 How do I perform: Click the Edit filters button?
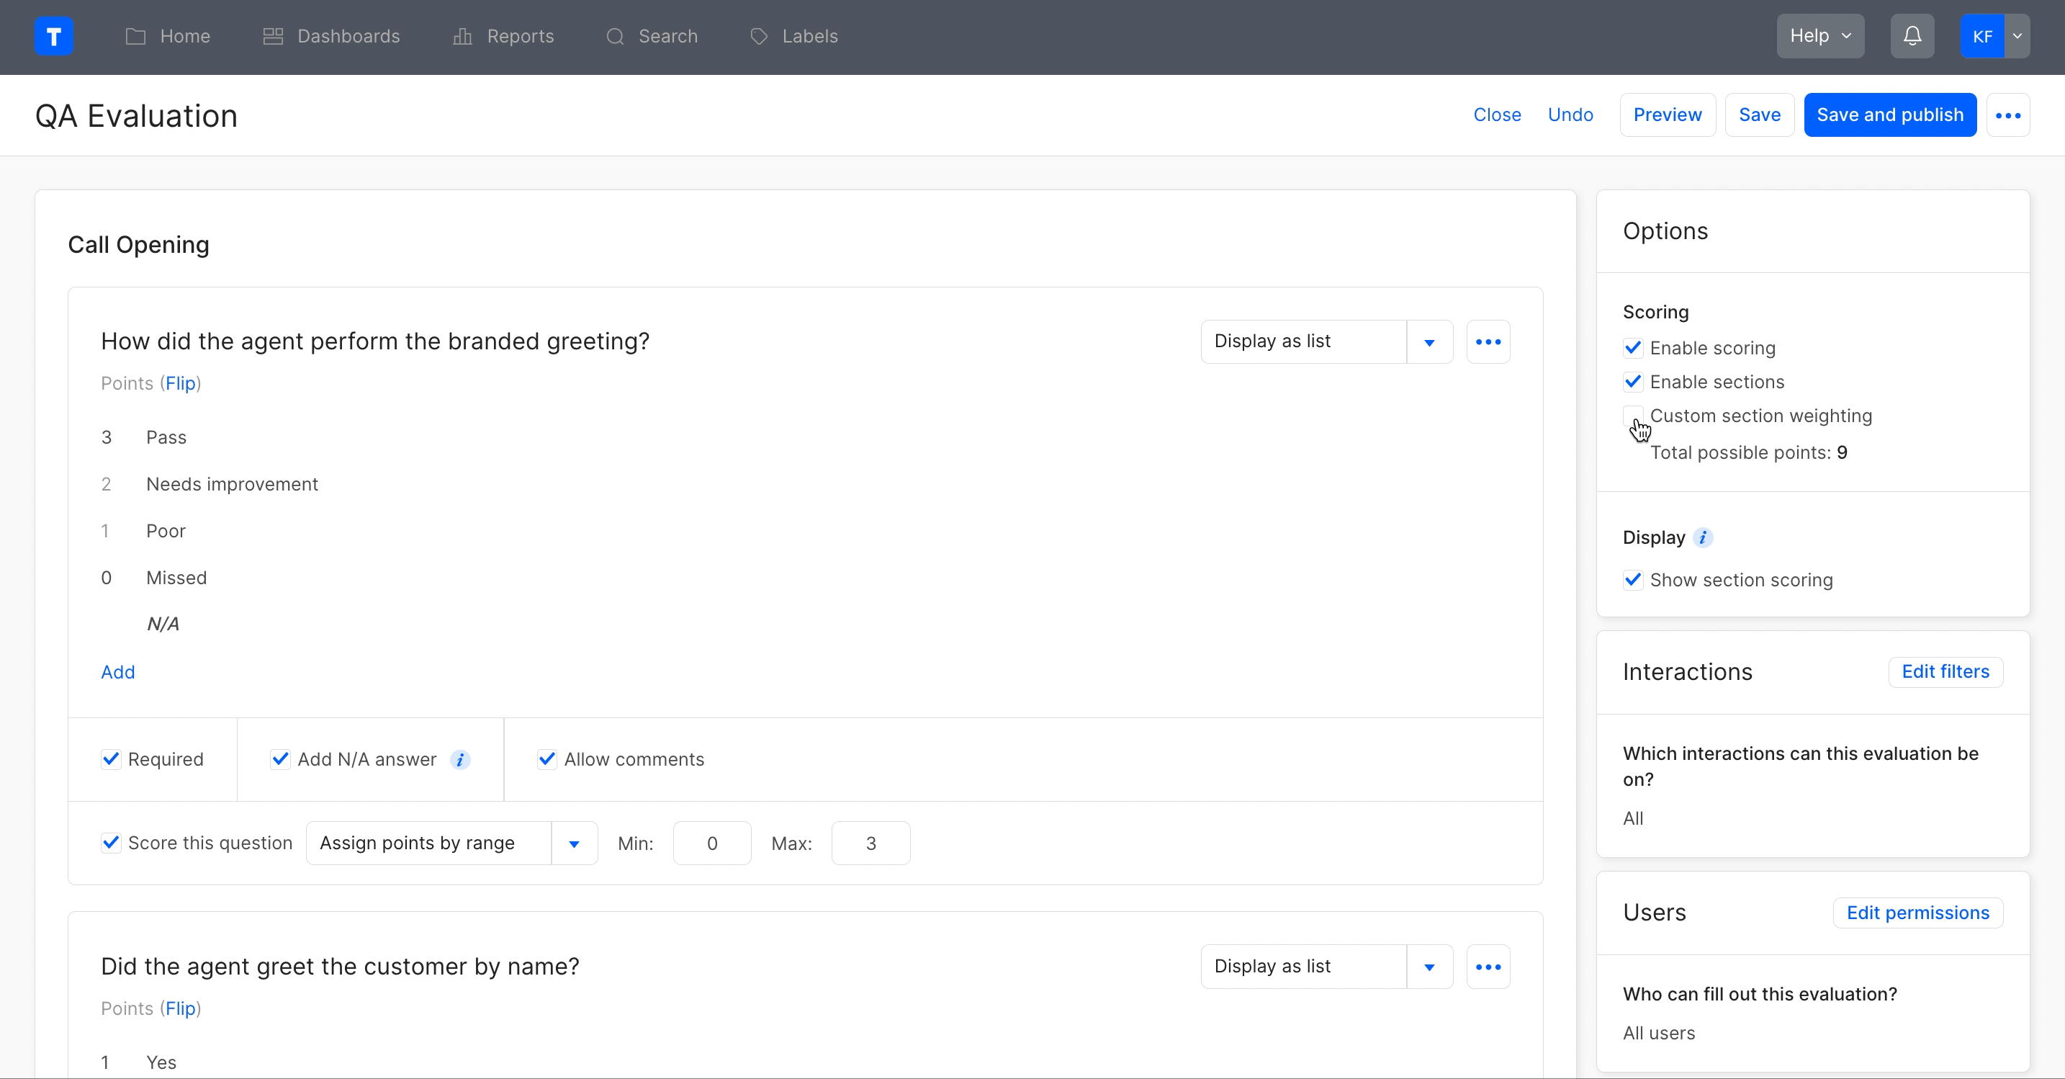[x=1945, y=672]
